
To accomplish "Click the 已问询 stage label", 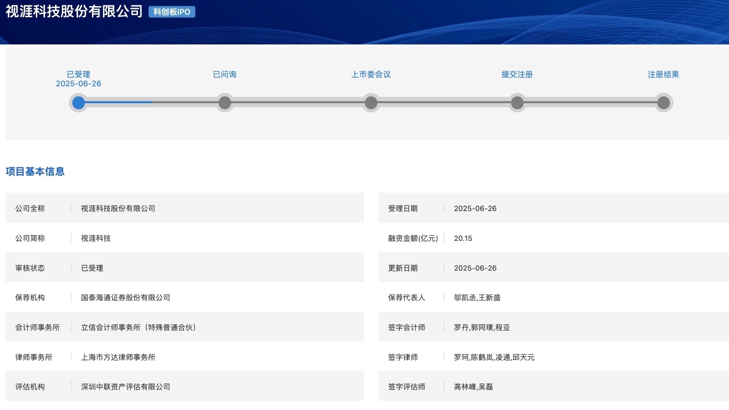I will coord(225,74).
